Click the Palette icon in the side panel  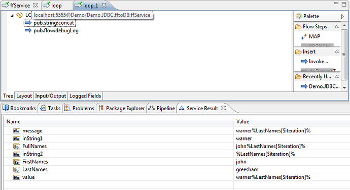(299, 16)
